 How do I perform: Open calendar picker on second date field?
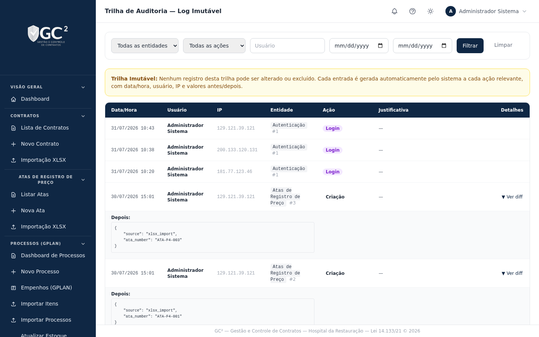click(x=444, y=46)
